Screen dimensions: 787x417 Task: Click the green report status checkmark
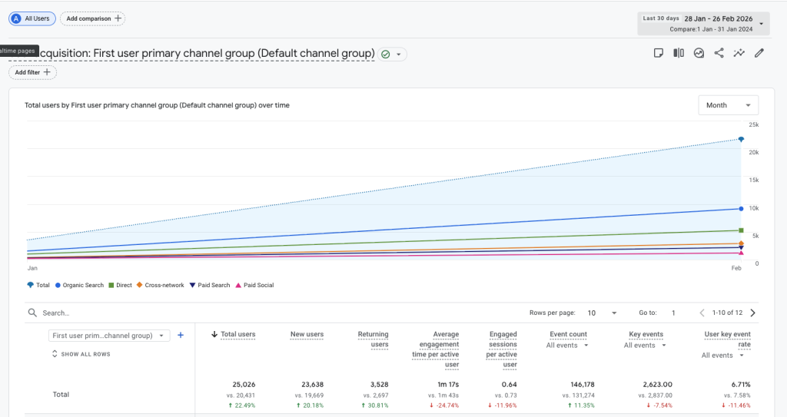point(386,54)
